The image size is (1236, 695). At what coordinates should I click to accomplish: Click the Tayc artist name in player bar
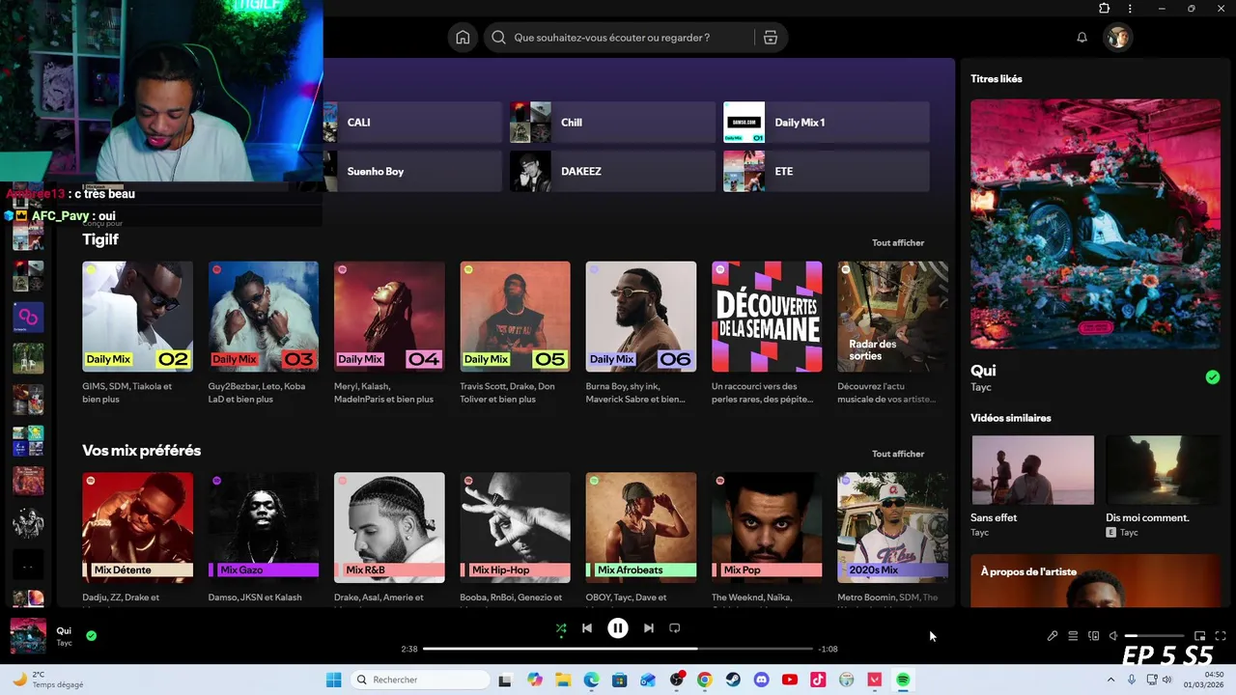tap(64, 643)
